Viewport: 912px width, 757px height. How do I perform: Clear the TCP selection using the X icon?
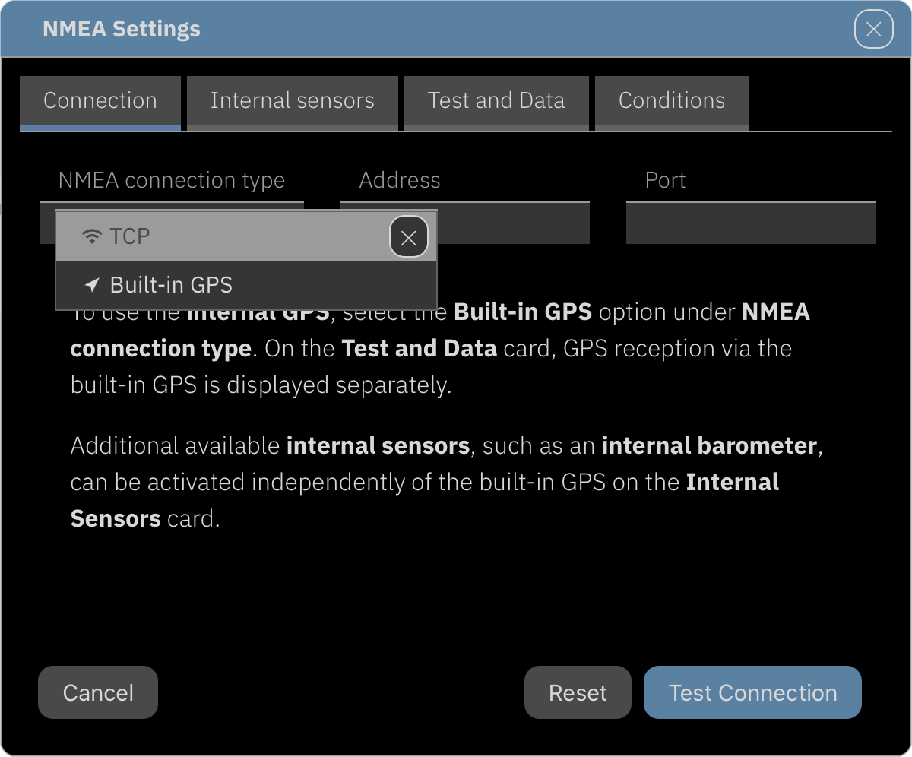point(409,236)
